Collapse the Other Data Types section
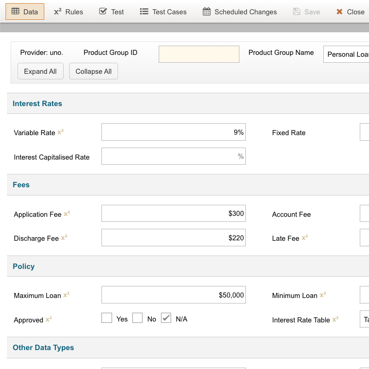Viewport: 369px width, 369px height. tap(188, 348)
